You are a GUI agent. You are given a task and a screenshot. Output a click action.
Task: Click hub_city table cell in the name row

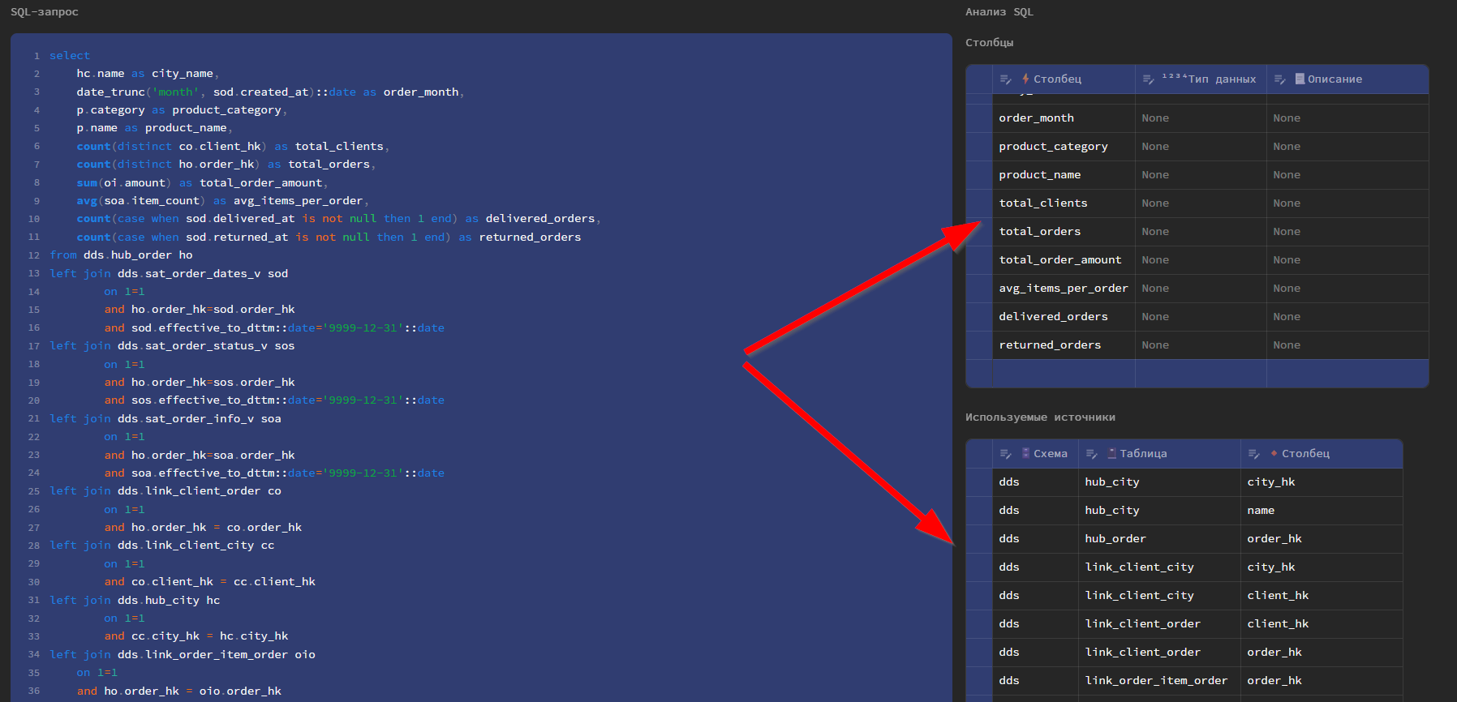[x=1159, y=511]
